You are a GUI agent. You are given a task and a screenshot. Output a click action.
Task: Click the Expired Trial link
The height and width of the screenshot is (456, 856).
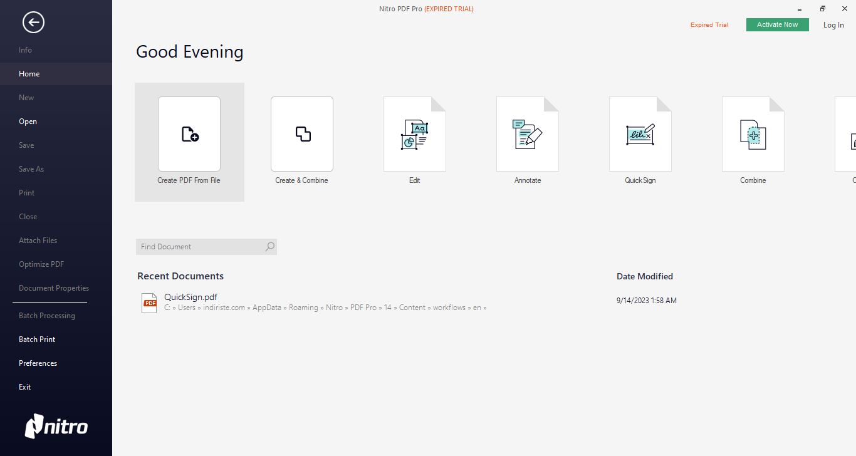coord(709,25)
